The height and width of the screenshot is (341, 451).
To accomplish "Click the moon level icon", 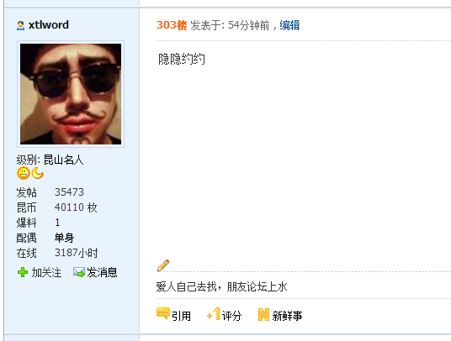I will tap(37, 173).
